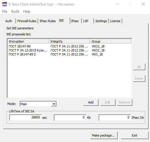Select the Кузнечик proposal with VKO2_1B group
Image resolution: width=150 pixels, height=142 pixels.
point(69,50)
